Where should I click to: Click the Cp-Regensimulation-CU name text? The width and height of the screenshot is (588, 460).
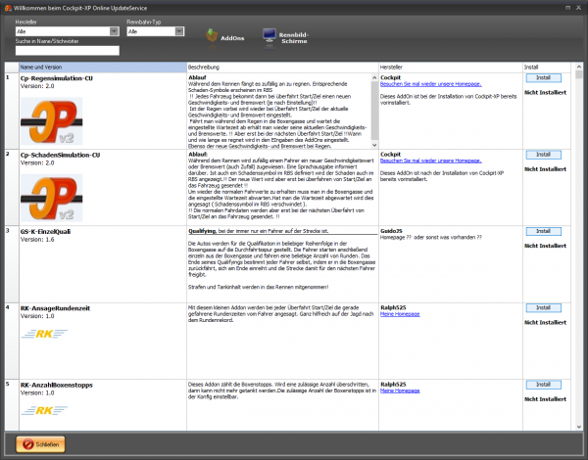coord(56,78)
